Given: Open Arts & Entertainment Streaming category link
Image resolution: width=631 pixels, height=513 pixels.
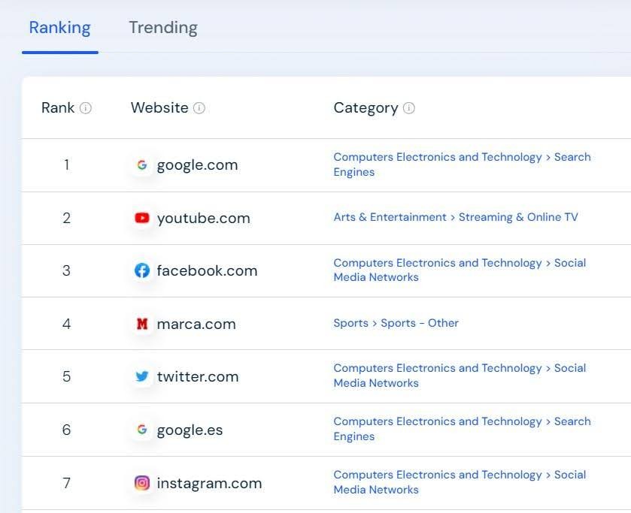Looking at the screenshot, I should (x=456, y=218).
